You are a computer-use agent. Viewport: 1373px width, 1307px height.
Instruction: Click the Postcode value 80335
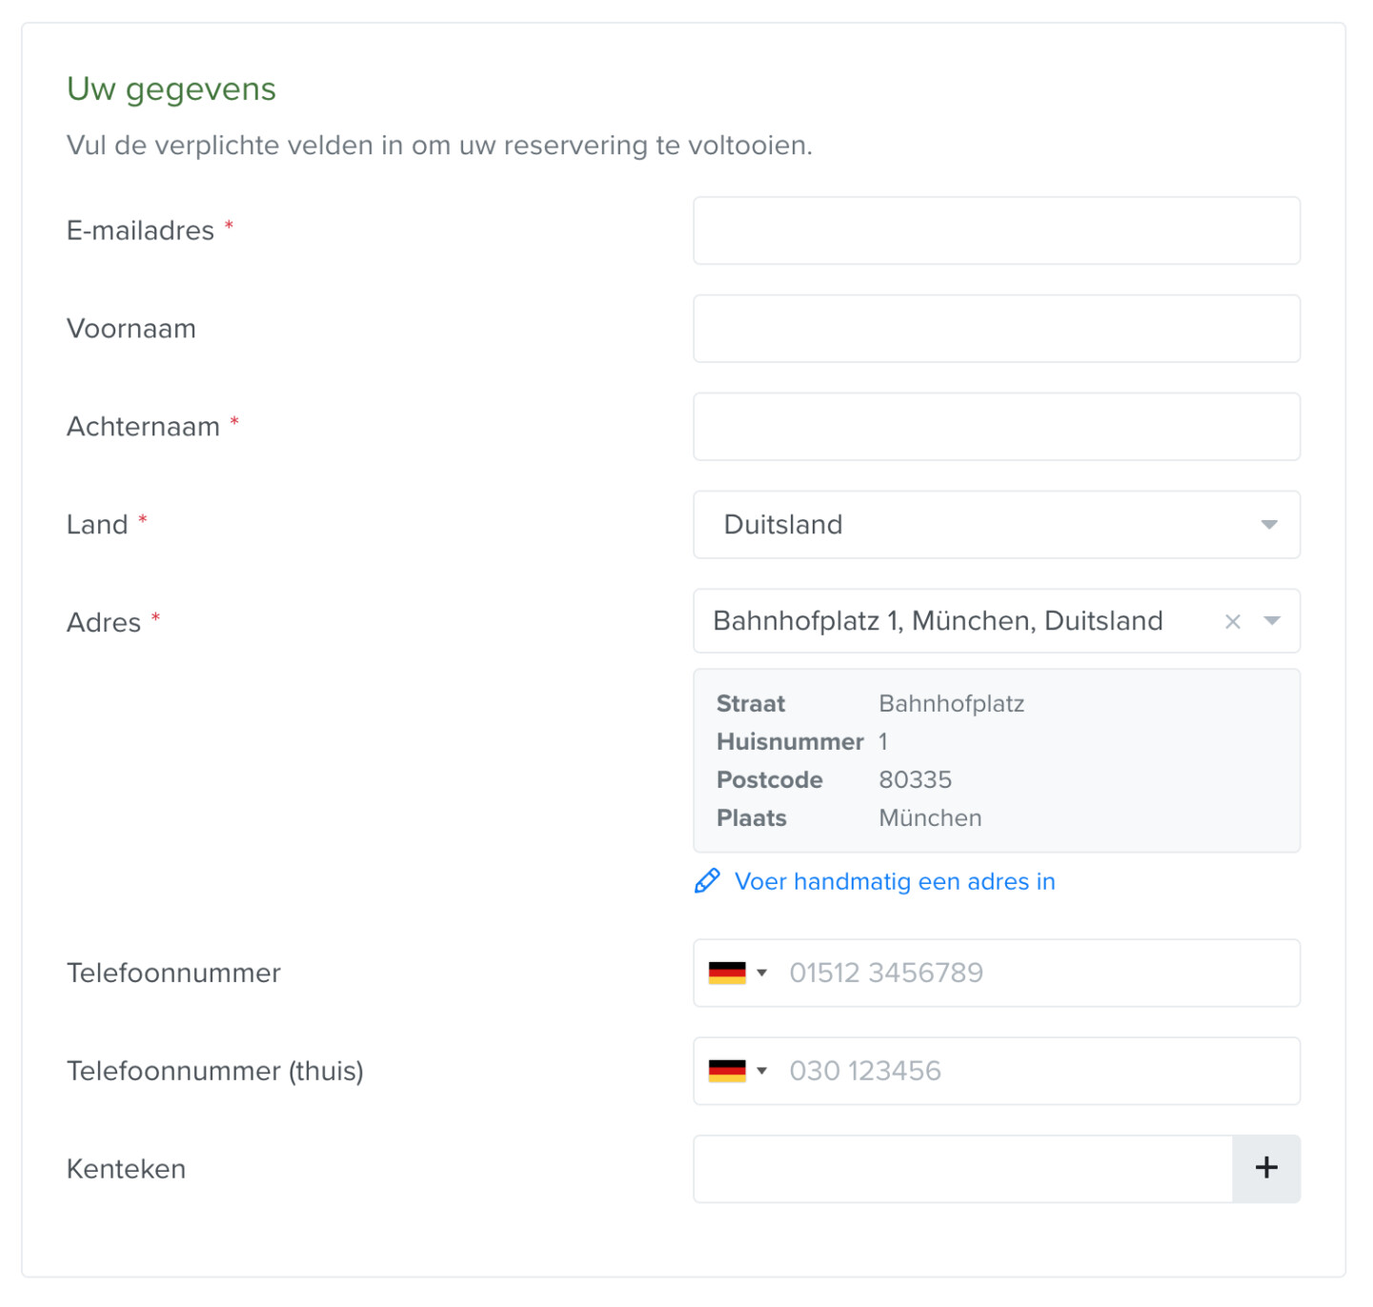pos(915,780)
